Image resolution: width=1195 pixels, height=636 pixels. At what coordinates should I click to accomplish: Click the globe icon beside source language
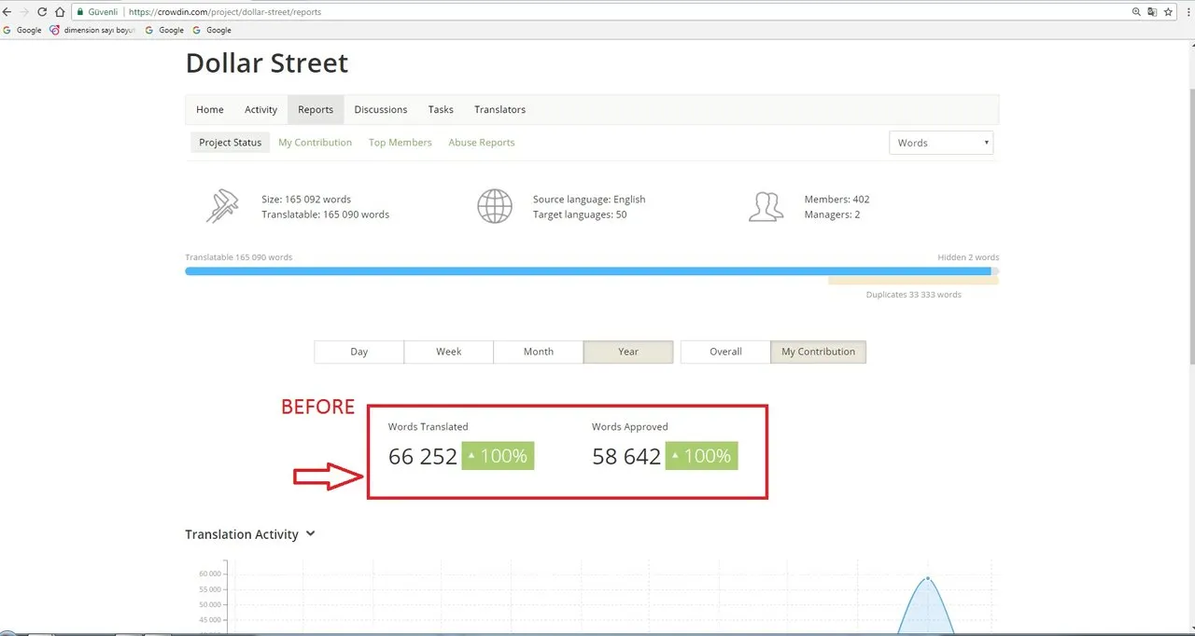tap(495, 206)
